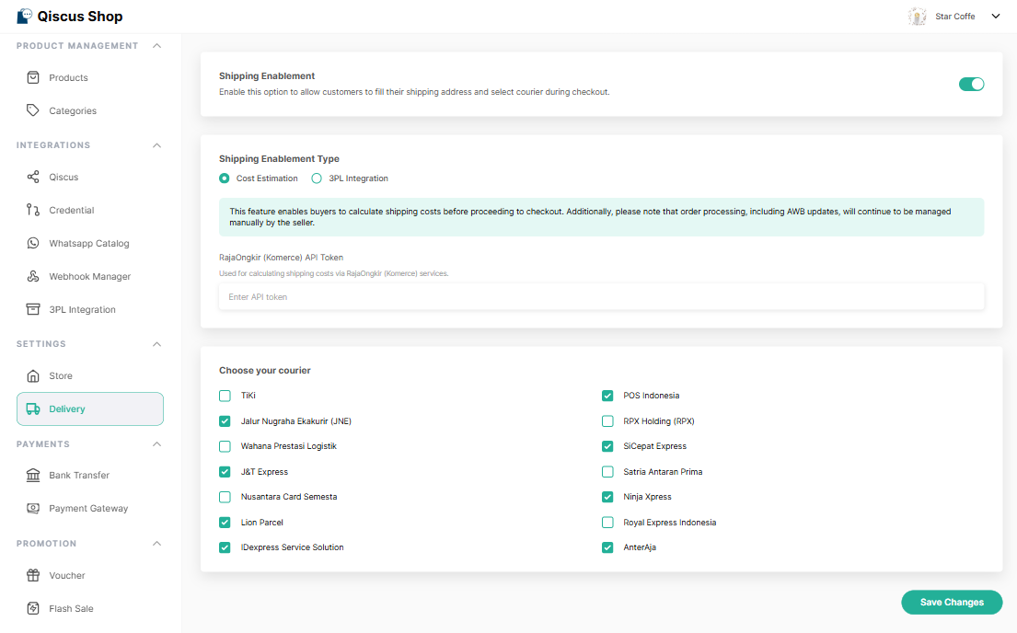Open the Store settings menu item
The width and height of the screenshot is (1017, 633).
pos(61,375)
